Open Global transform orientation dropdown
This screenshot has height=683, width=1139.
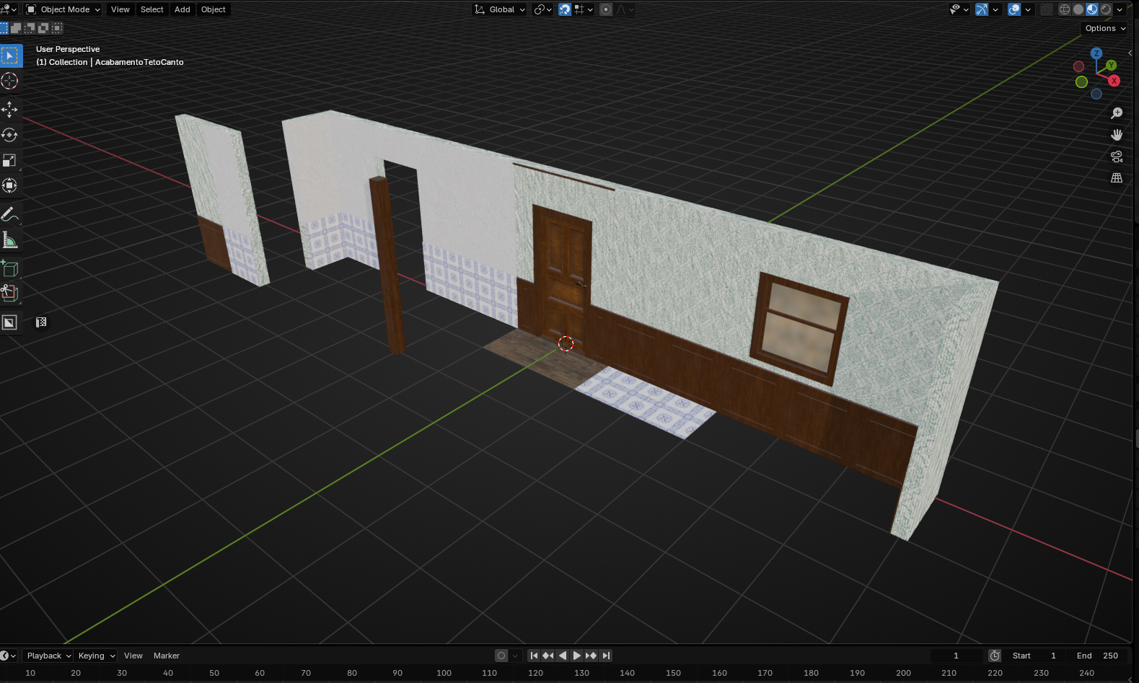(499, 9)
